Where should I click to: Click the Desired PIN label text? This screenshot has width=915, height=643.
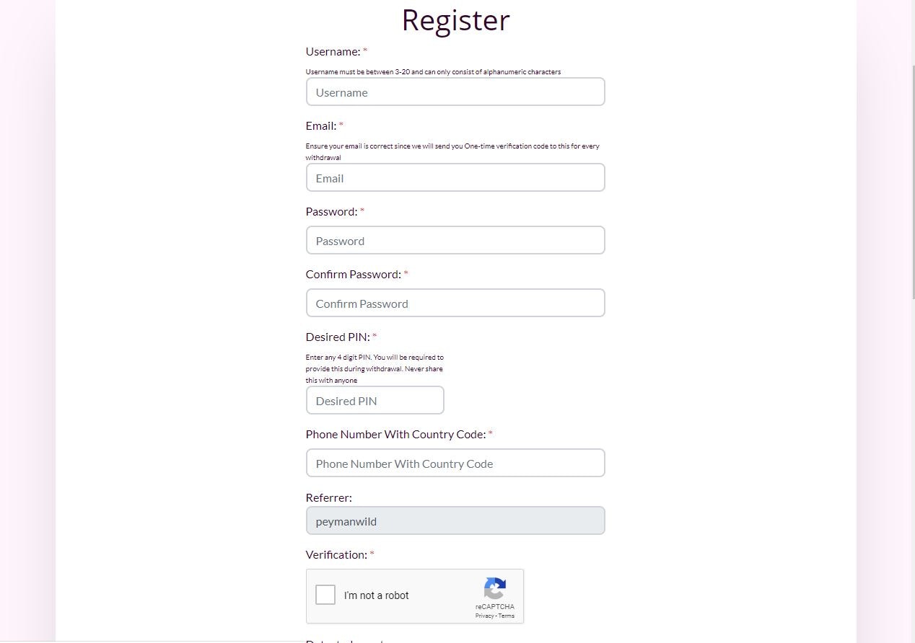pos(336,337)
